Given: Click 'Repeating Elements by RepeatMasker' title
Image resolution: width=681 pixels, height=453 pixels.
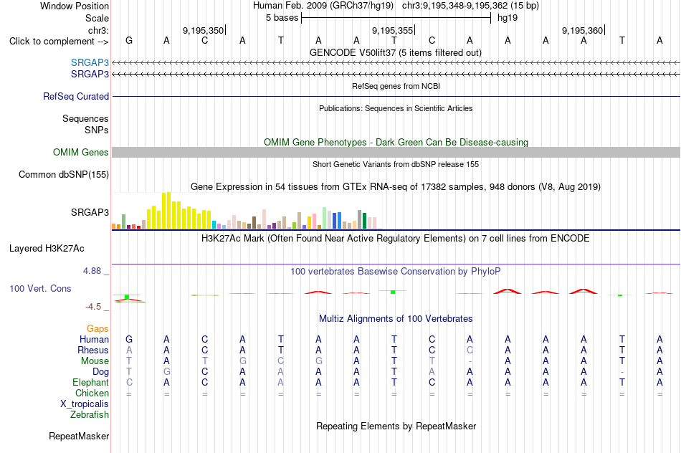Looking at the screenshot, I should point(396,426).
